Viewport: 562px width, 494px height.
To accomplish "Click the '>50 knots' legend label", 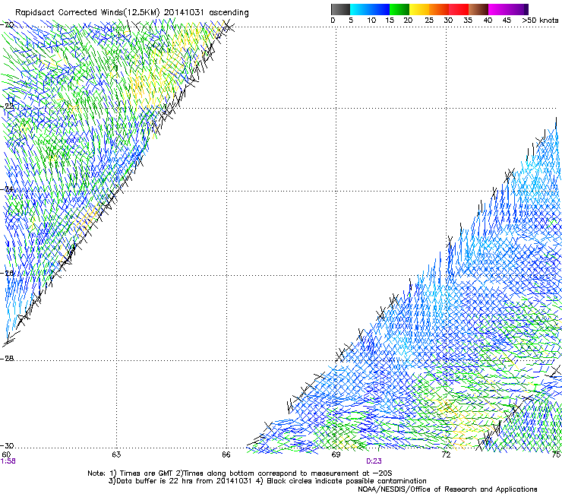I will point(540,21).
